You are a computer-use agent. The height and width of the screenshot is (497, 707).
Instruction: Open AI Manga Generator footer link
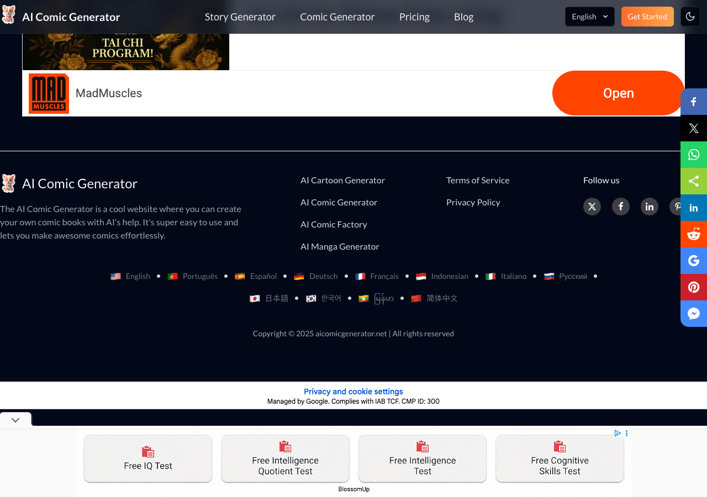click(340, 246)
